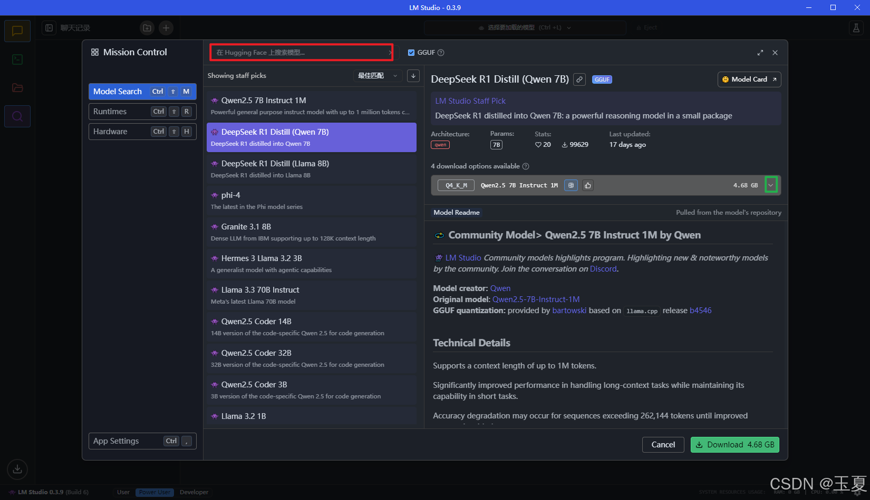Image resolution: width=870 pixels, height=500 pixels.
Task: Open the Discover search sidebar icon
Action: [17, 116]
